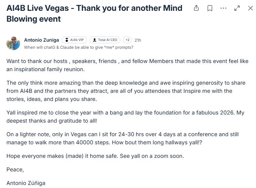Click the post title heading
The image size is (256, 188).
click(94, 13)
